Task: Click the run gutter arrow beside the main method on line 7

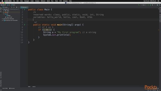Action: (x=25, y=25)
